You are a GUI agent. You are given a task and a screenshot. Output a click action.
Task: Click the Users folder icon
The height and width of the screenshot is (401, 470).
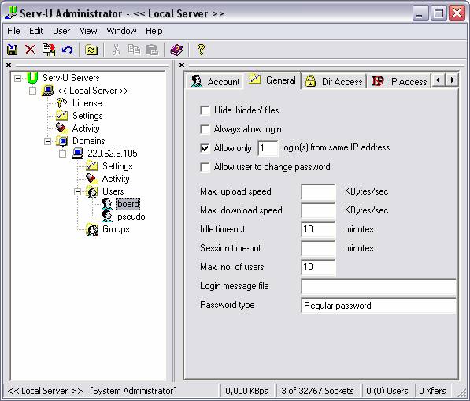(92, 191)
